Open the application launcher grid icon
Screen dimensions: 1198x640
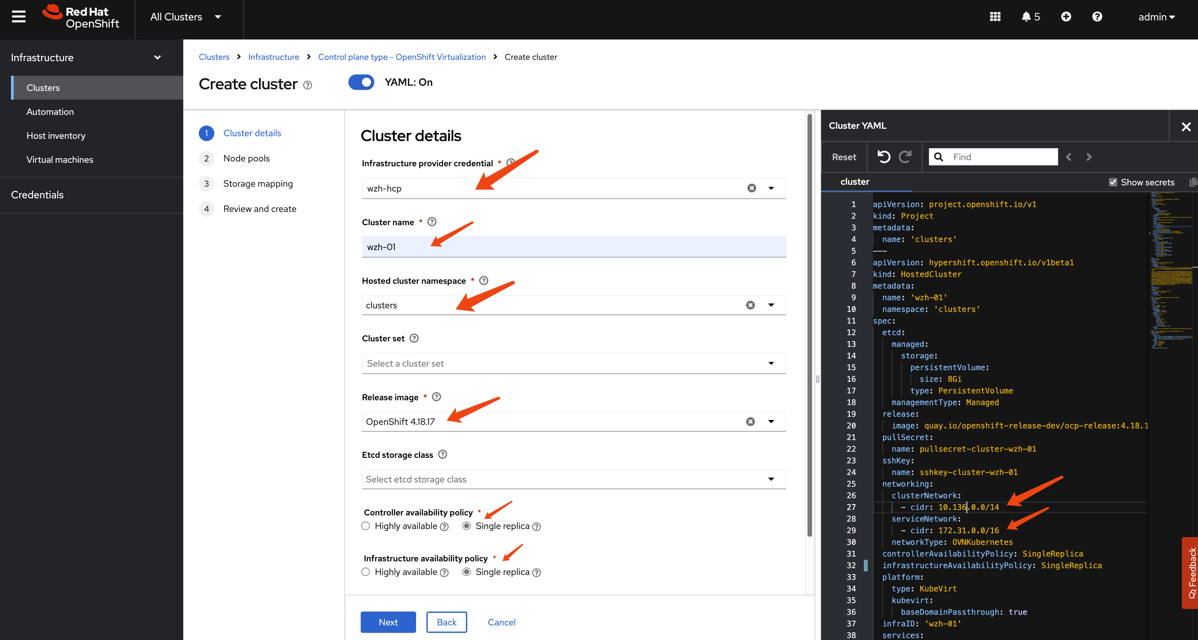(995, 17)
